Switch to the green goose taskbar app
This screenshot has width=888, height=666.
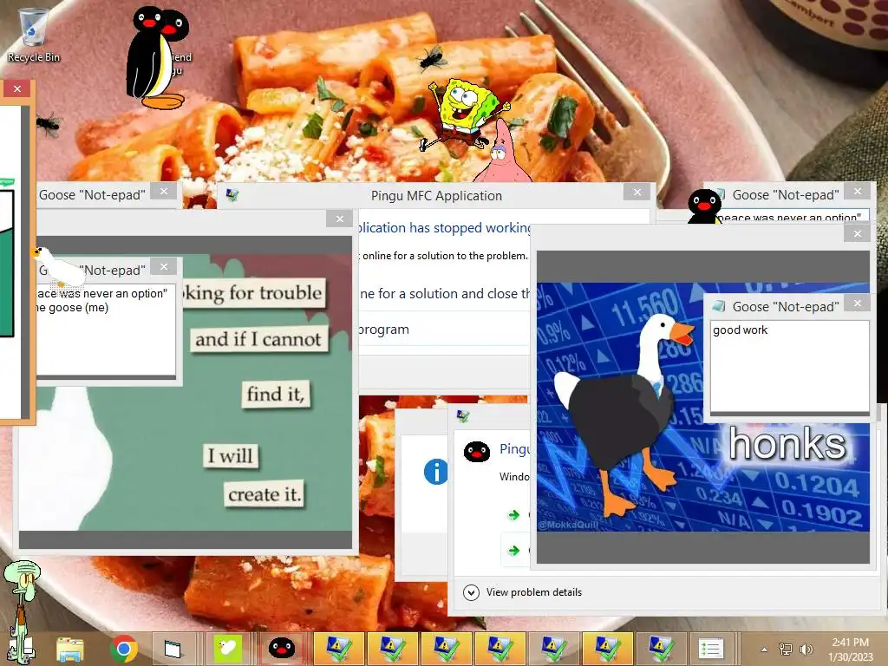click(x=228, y=649)
